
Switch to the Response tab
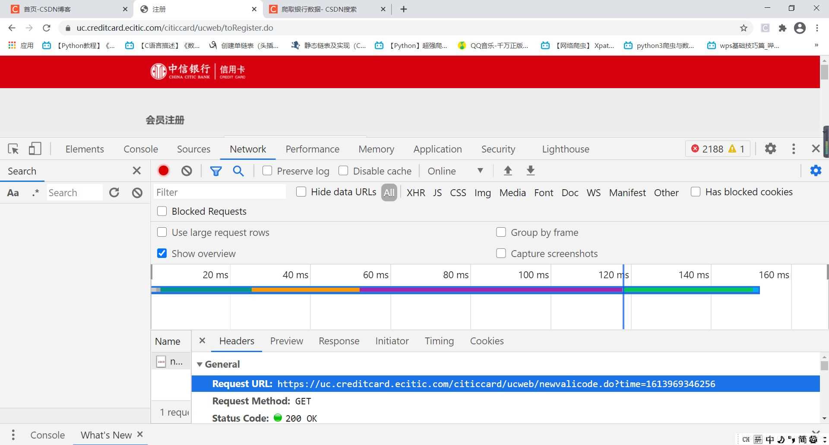pos(339,341)
